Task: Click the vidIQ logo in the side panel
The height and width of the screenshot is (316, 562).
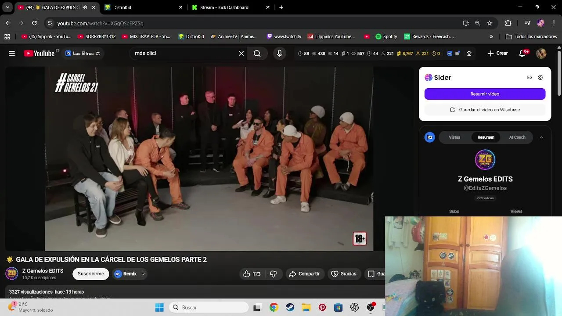Action: [430, 137]
